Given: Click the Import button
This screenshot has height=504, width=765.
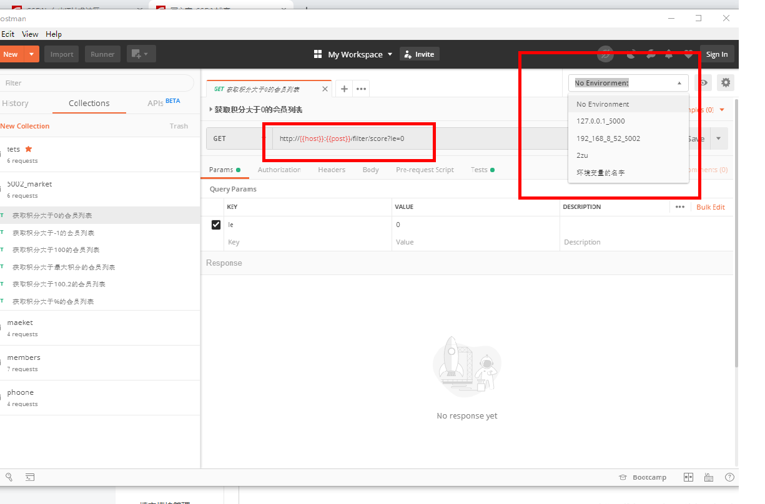Looking at the screenshot, I should (x=62, y=54).
